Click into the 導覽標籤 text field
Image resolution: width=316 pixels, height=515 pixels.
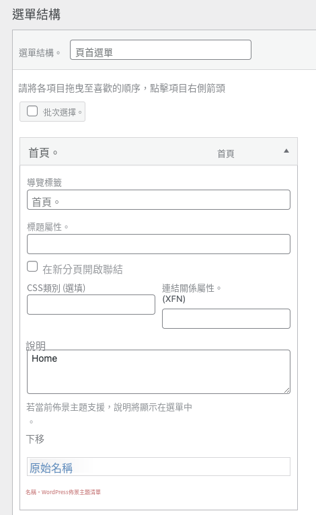(159, 200)
